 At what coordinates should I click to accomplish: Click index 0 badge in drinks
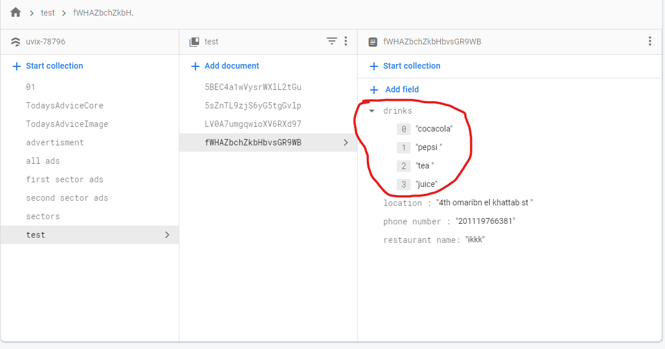(404, 129)
